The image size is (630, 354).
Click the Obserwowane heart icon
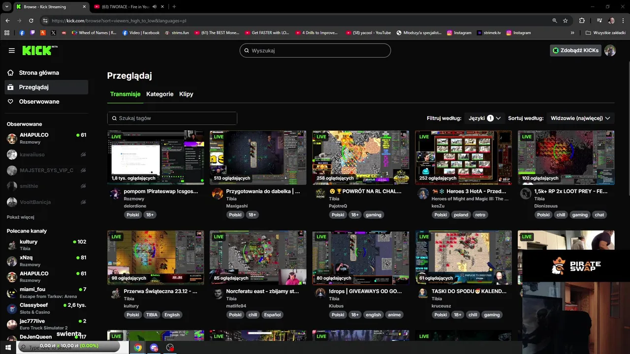point(10,102)
